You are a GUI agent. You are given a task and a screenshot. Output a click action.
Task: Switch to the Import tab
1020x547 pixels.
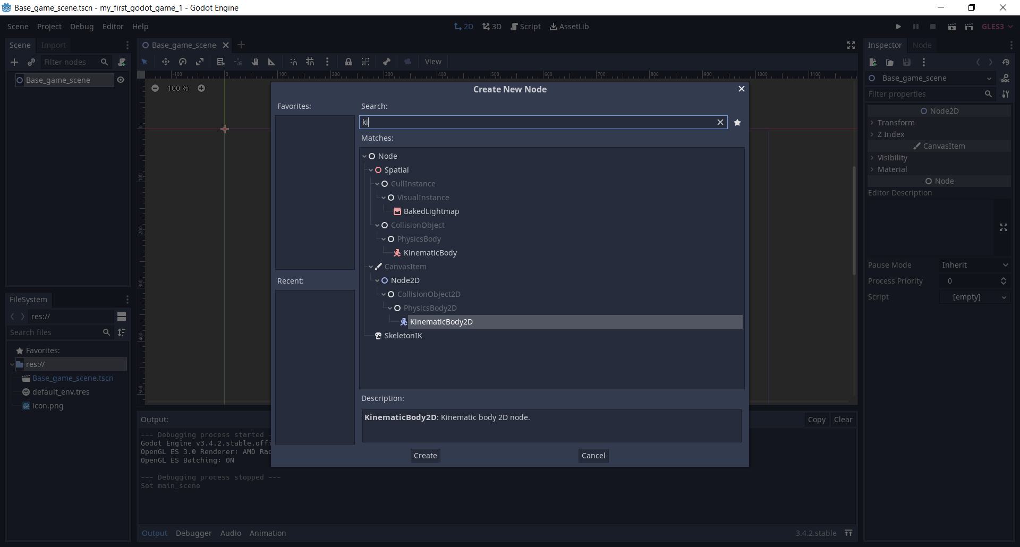(54, 45)
